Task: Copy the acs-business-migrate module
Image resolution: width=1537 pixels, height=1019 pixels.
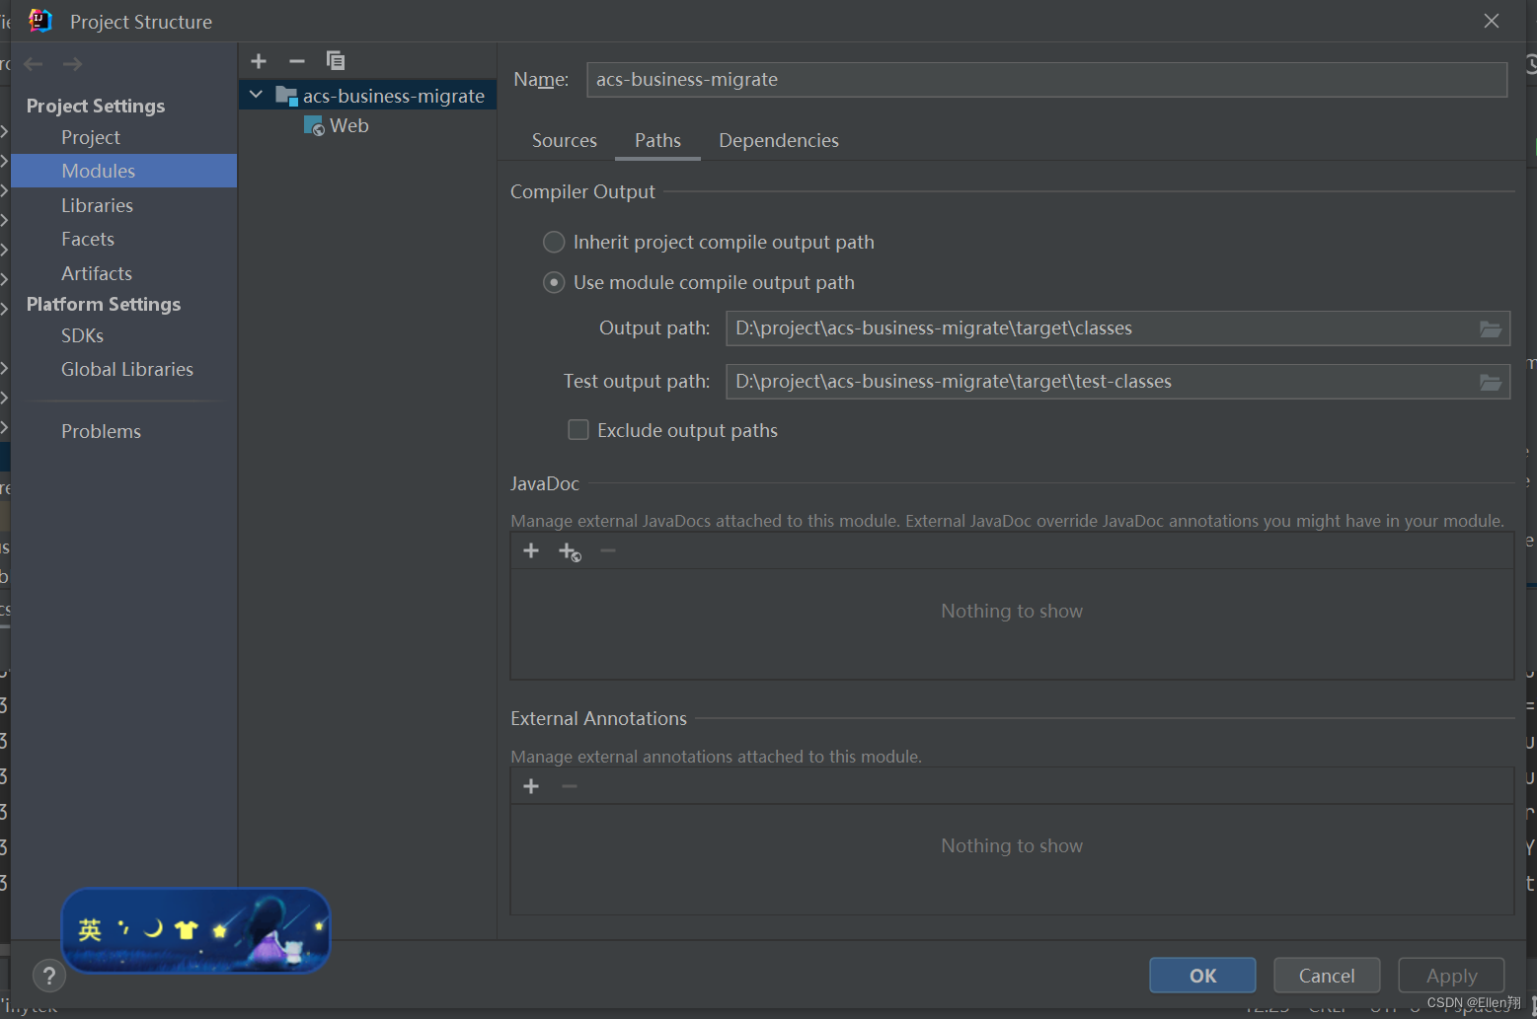Action: 336,60
